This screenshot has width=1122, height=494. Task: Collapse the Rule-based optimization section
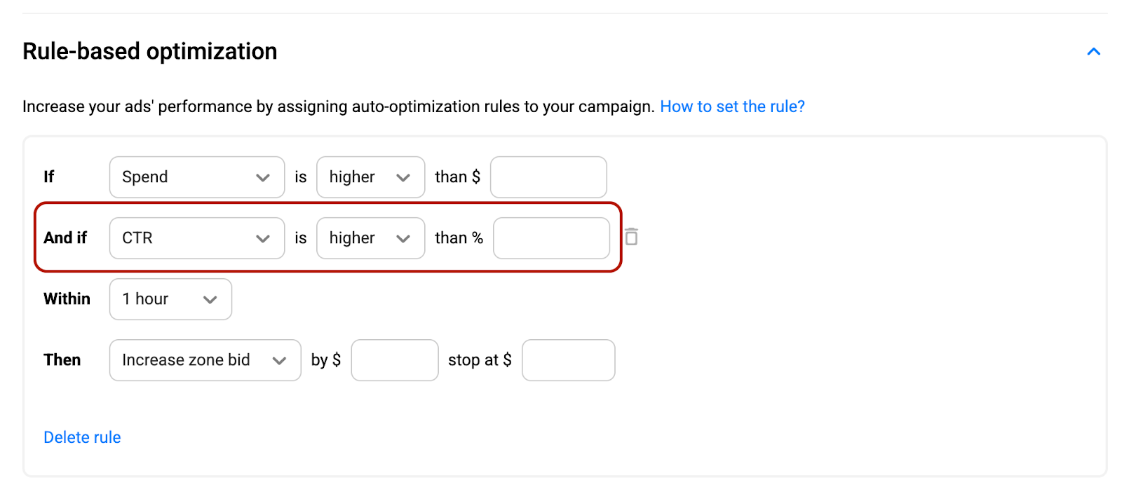coord(1093,51)
